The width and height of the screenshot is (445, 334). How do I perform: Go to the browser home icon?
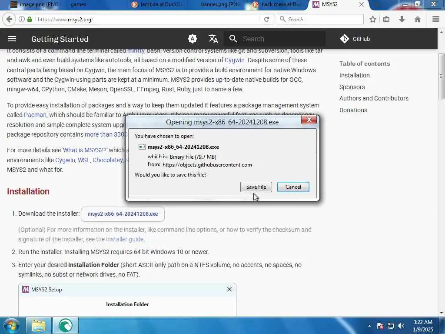coord(418,19)
